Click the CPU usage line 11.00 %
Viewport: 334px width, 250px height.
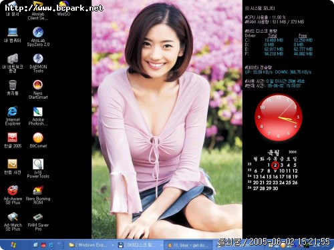click(265, 17)
